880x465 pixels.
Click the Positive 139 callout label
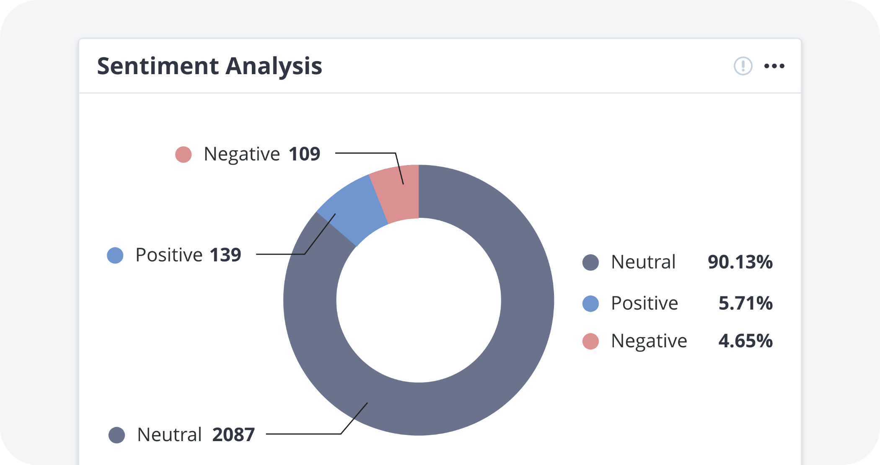[x=188, y=254]
